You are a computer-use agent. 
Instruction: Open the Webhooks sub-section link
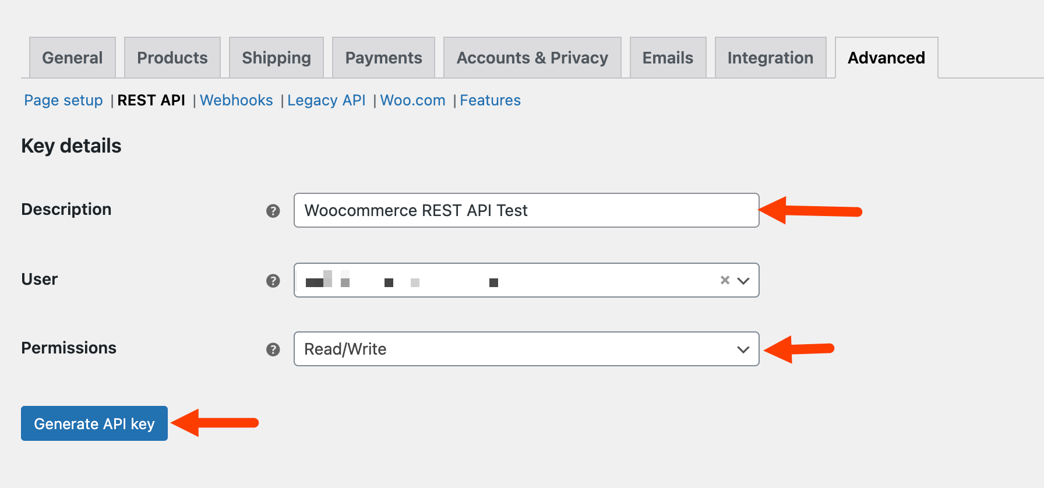(x=236, y=100)
